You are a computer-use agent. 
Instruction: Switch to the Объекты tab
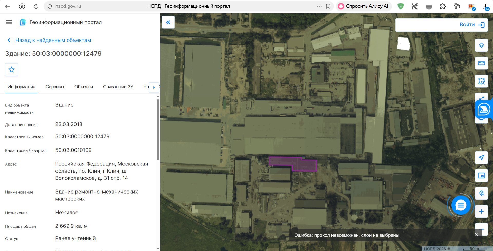(84, 87)
